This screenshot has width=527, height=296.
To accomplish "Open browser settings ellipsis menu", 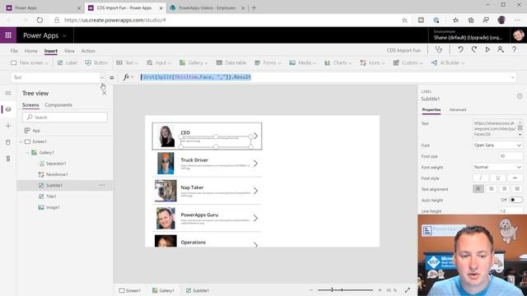I will (517, 20).
